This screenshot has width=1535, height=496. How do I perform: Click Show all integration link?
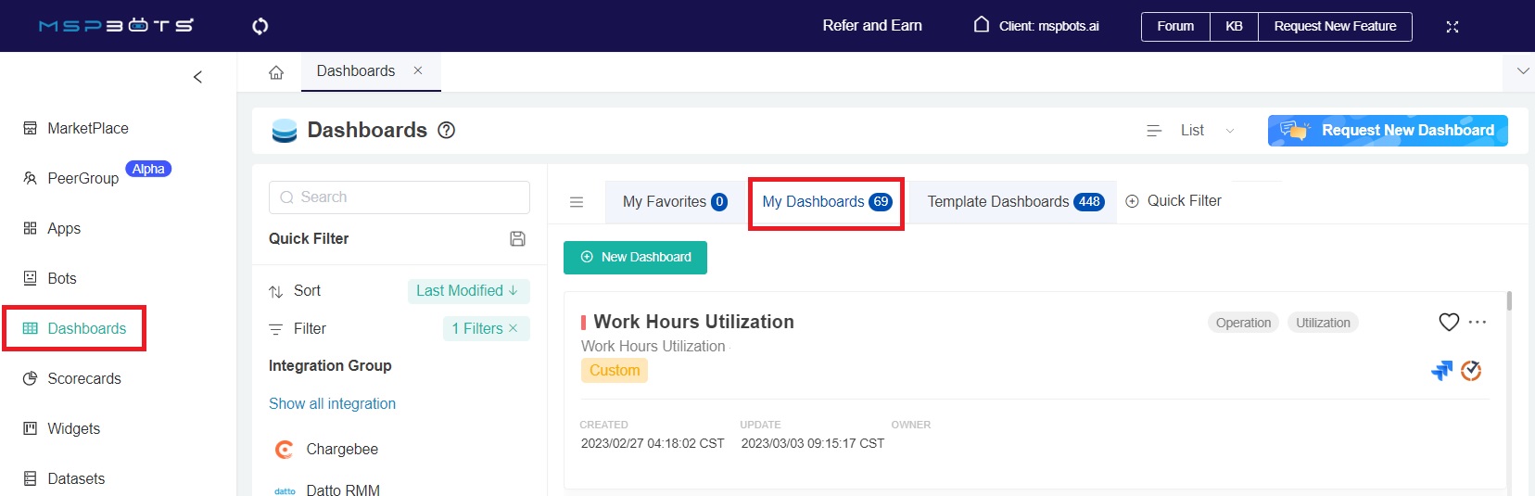[332, 404]
